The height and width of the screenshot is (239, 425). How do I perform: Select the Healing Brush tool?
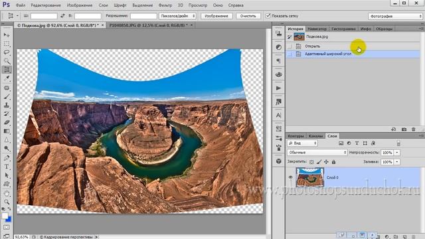(x=7, y=88)
